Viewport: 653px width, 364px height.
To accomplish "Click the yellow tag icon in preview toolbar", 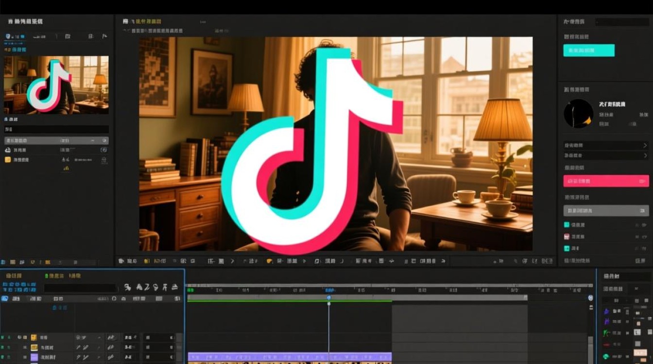I will [270, 261].
